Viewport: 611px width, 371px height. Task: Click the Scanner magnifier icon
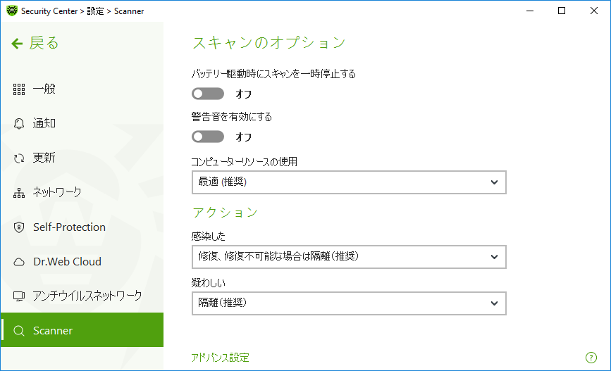point(19,330)
